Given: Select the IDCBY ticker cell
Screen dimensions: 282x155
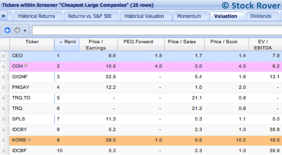Looking at the screenshot, I should pos(32,130).
